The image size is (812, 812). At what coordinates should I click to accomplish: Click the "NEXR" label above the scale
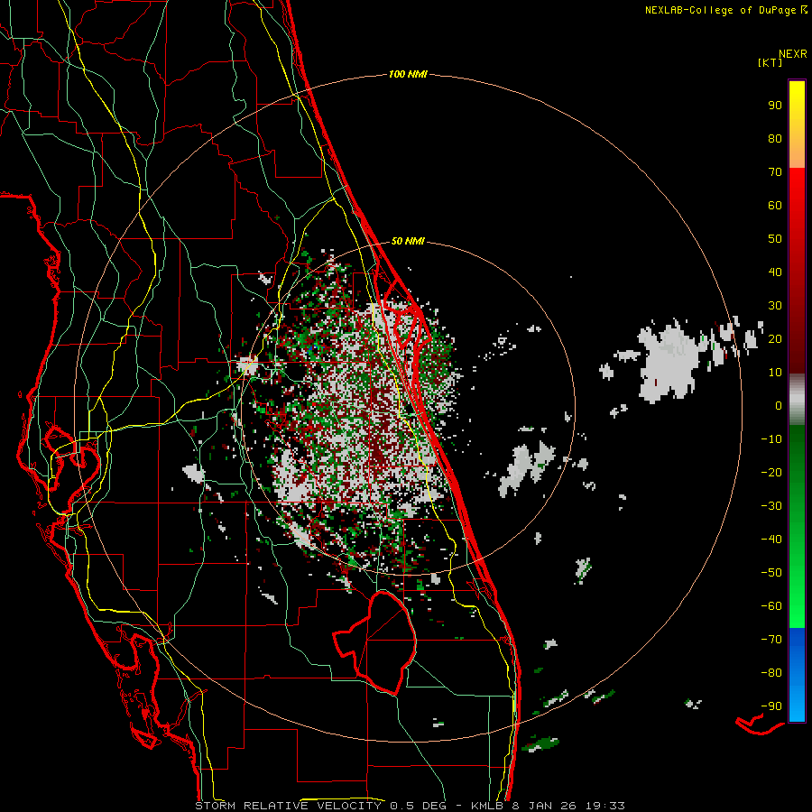pyautogui.click(x=793, y=54)
